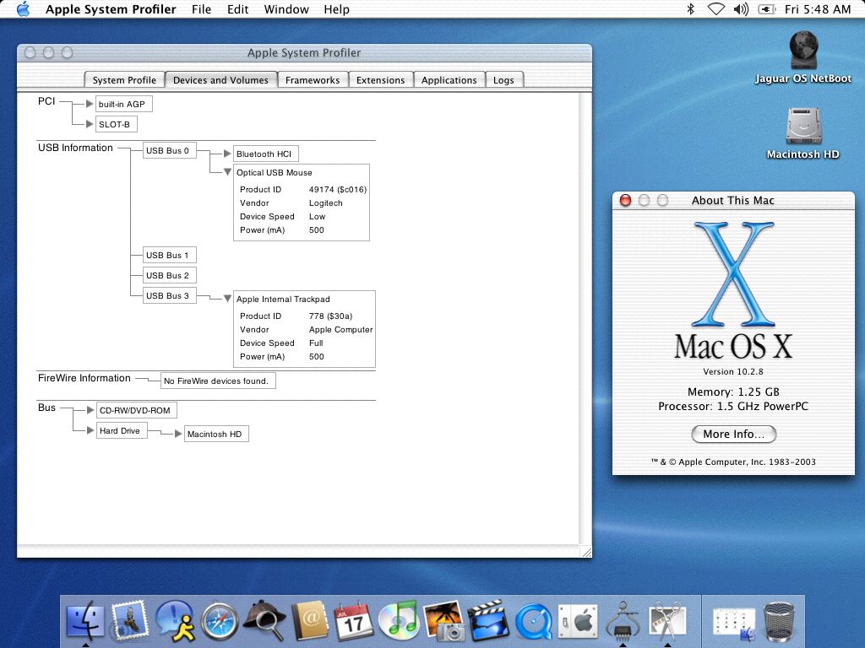Launch iTunes from the Dock
Image resolution: width=865 pixels, height=648 pixels.
click(399, 621)
